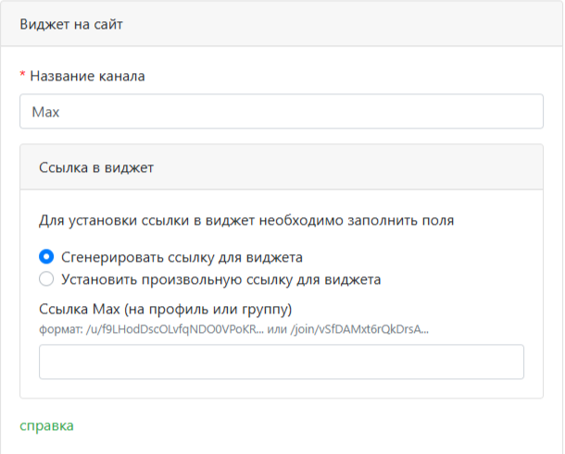Focus the channel name field containing "Max"
The width and height of the screenshot is (565, 454).
tap(281, 112)
